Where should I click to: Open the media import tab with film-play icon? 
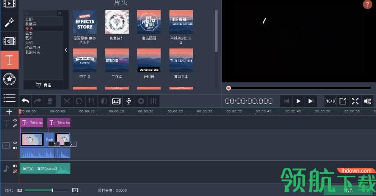point(10,4)
